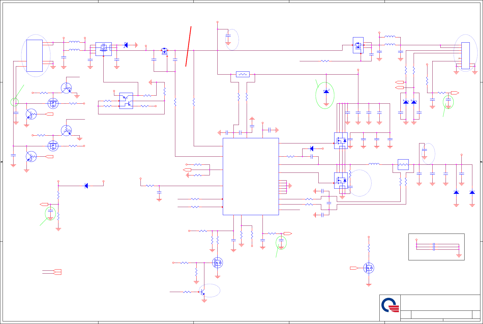Click the Quanta logo in the title block

(390, 305)
